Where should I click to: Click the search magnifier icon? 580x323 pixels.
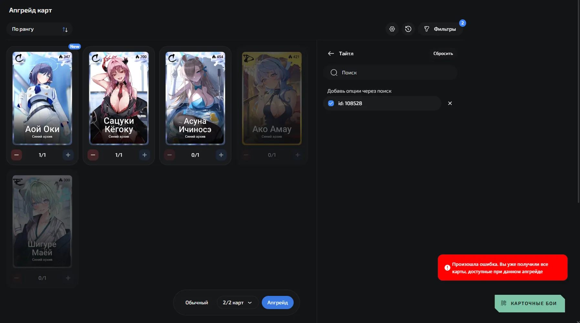click(x=334, y=73)
